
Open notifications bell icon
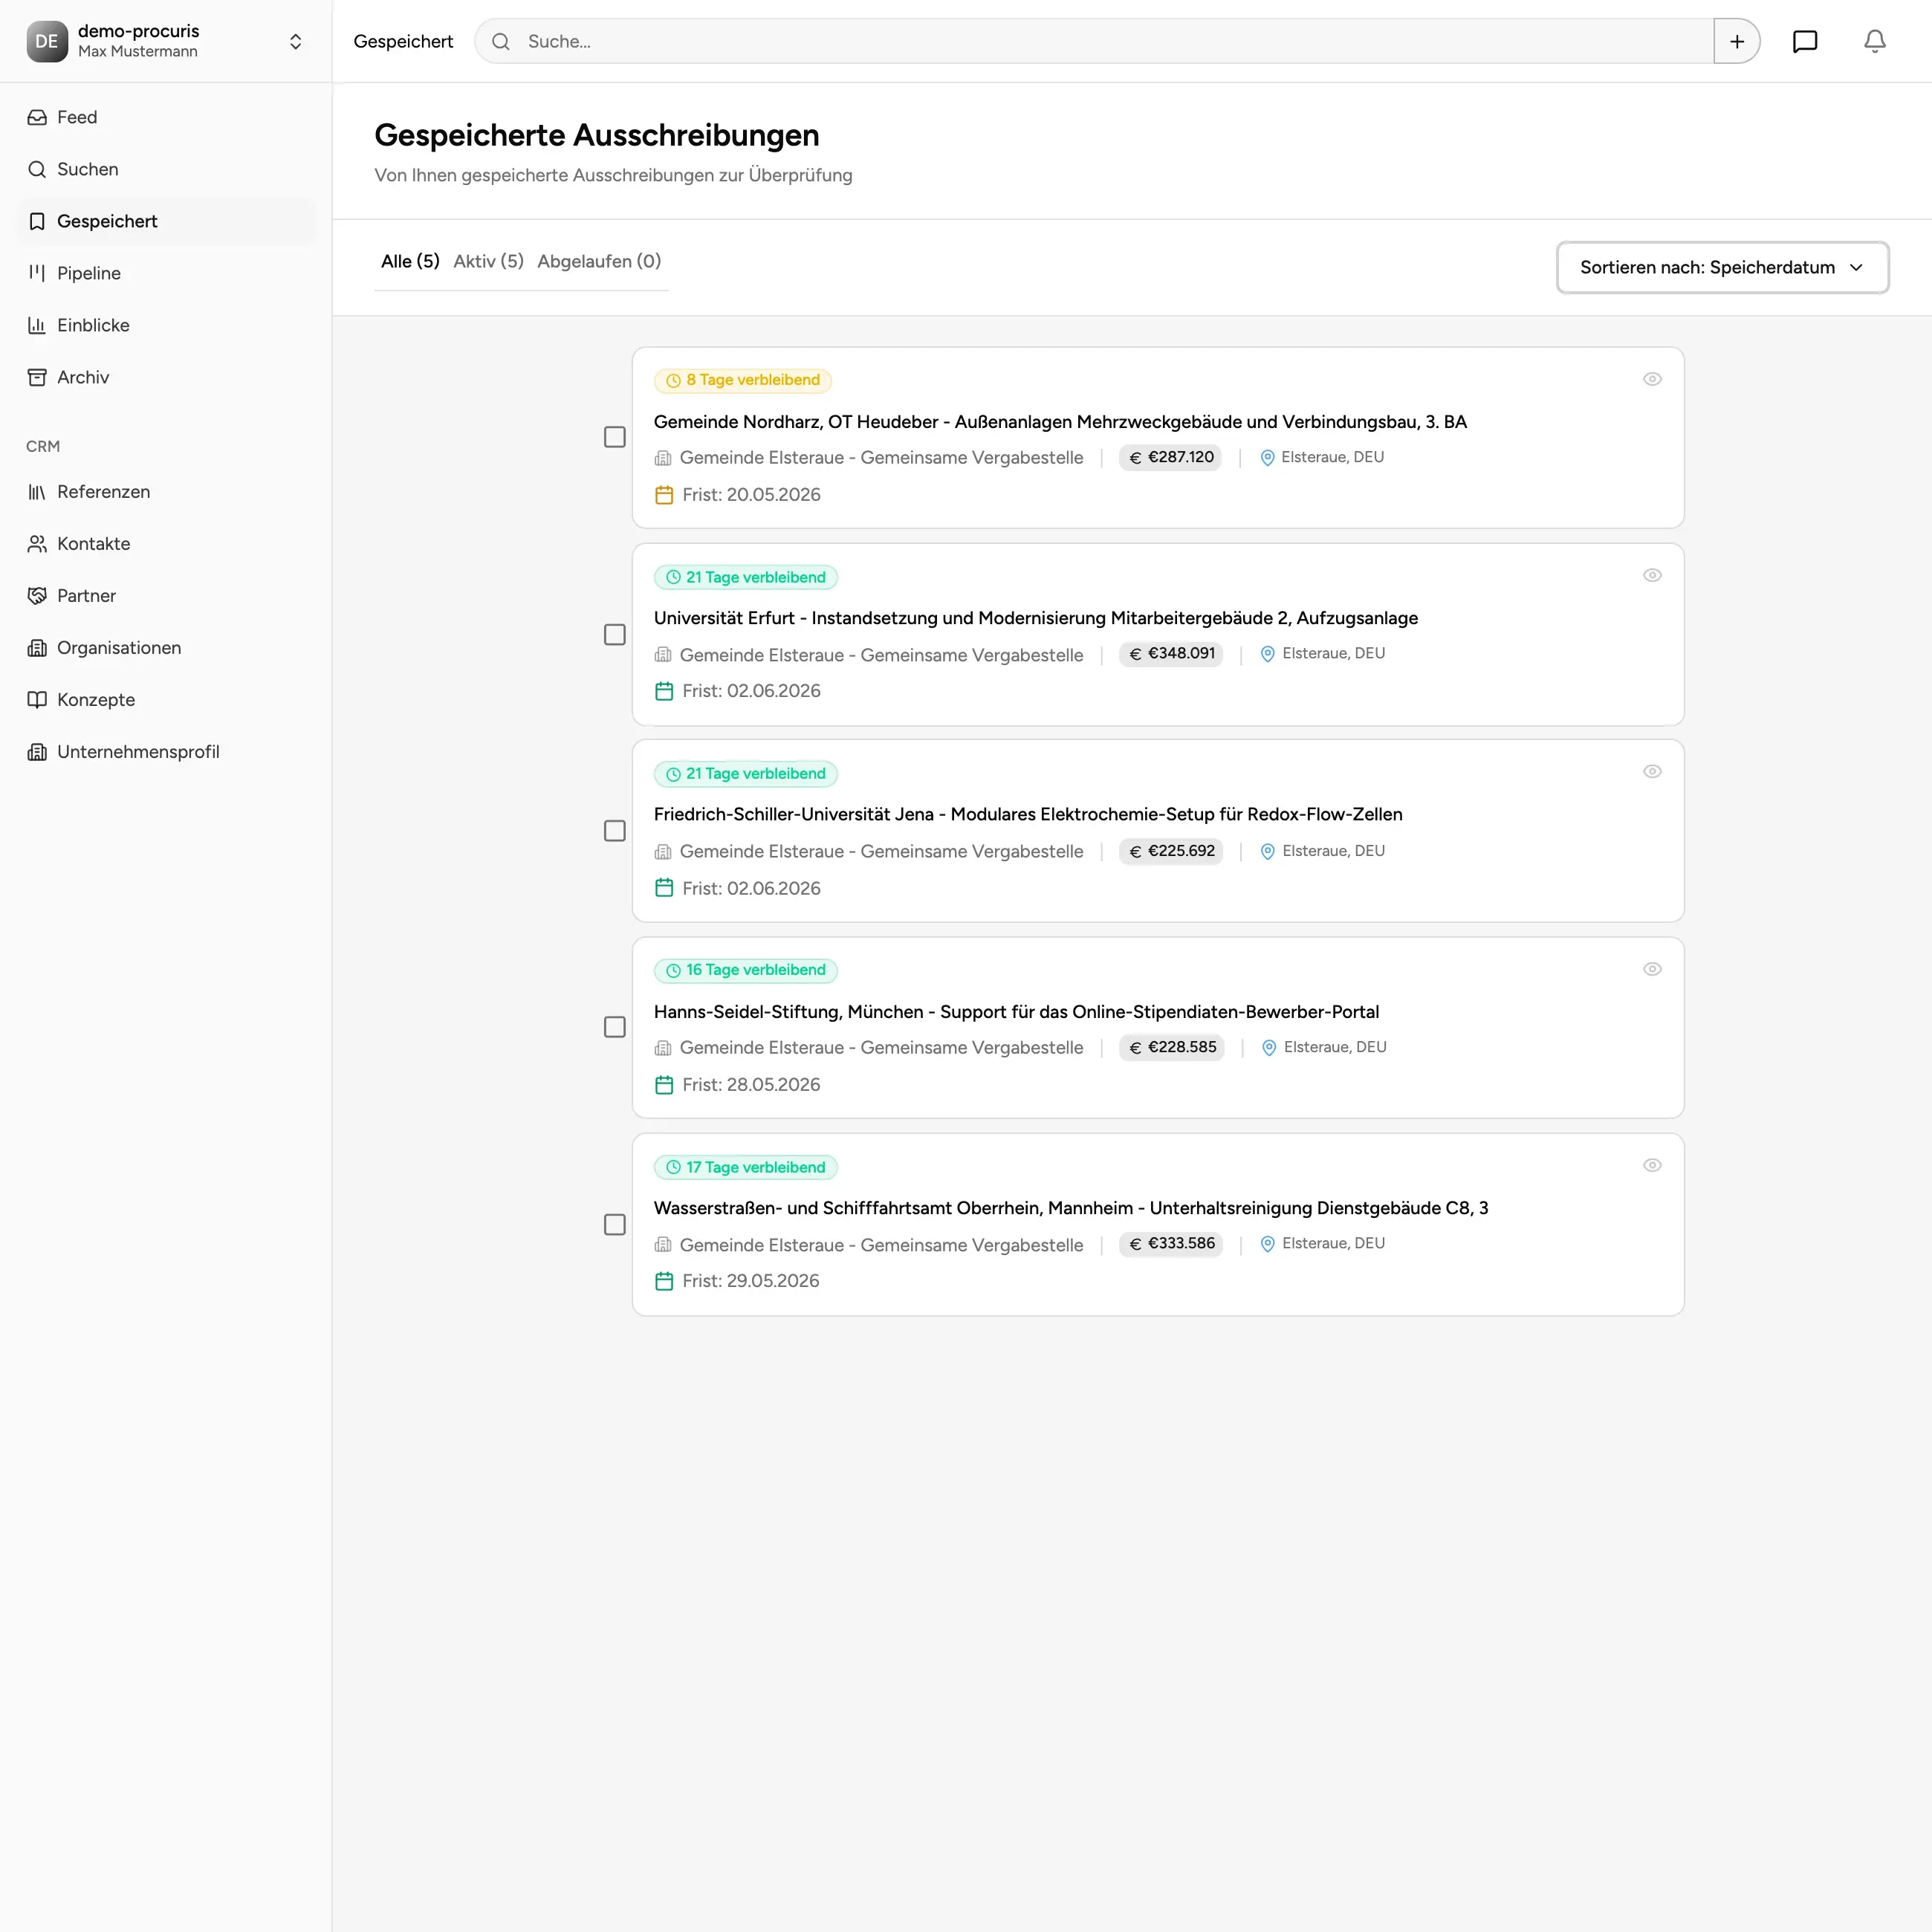click(1875, 41)
